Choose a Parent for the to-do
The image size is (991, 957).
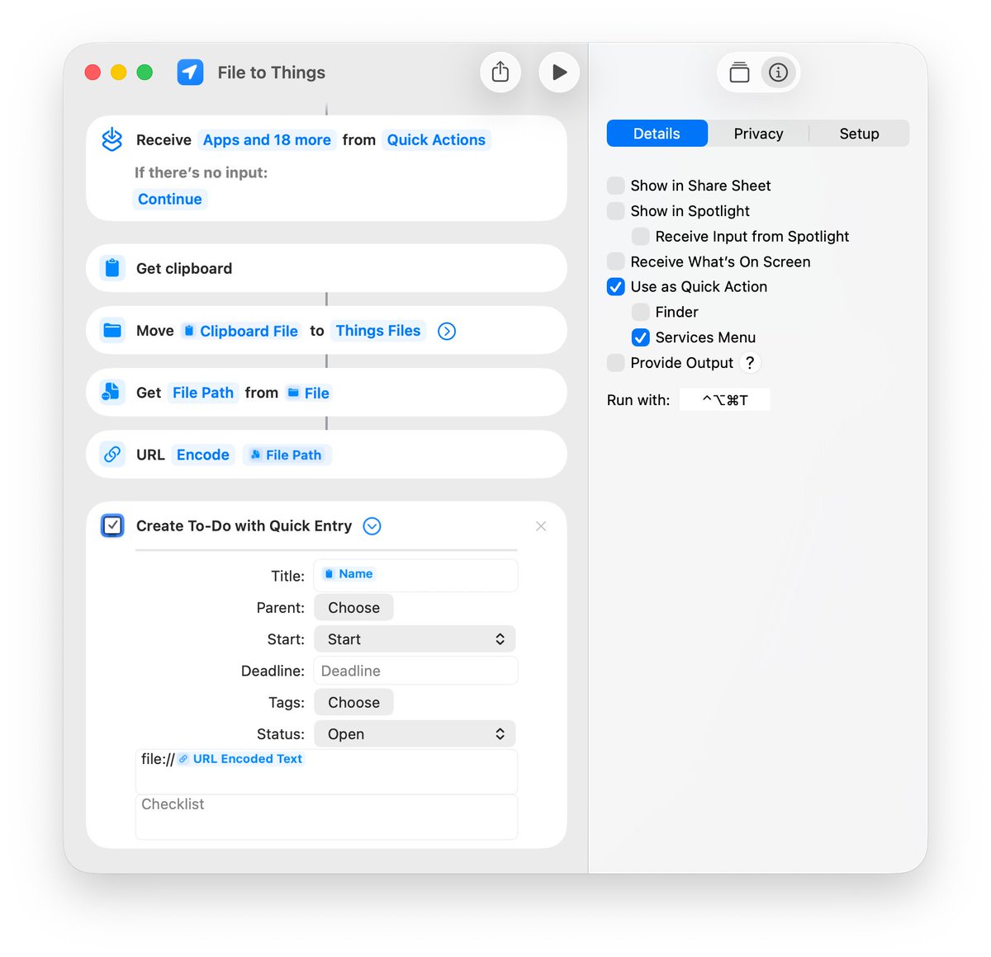point(353,608)
